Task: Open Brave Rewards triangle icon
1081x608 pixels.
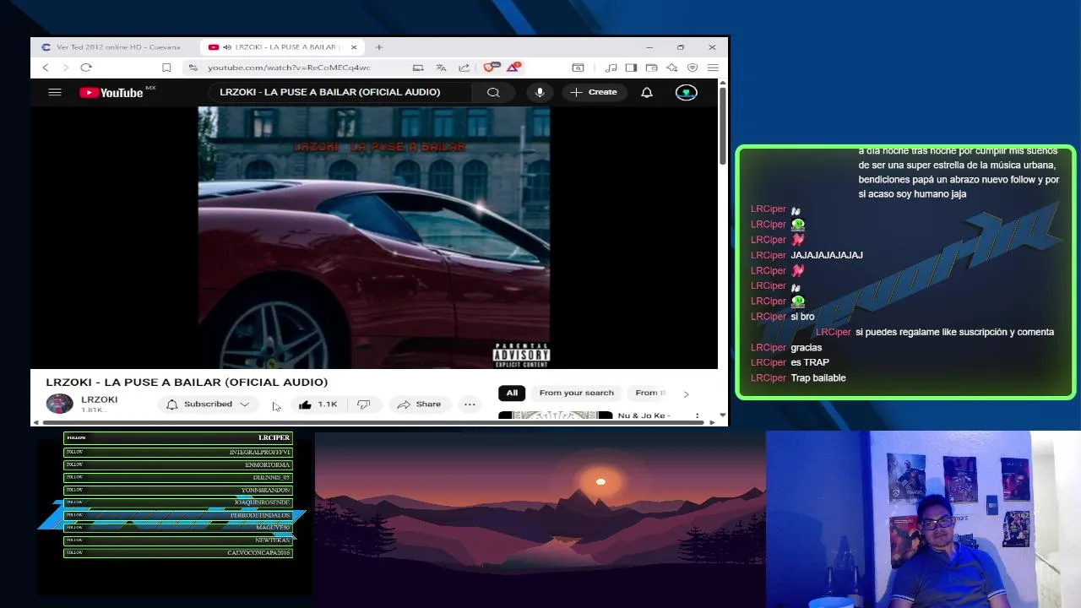Action: pyautogui.click(x=513, y=67)
